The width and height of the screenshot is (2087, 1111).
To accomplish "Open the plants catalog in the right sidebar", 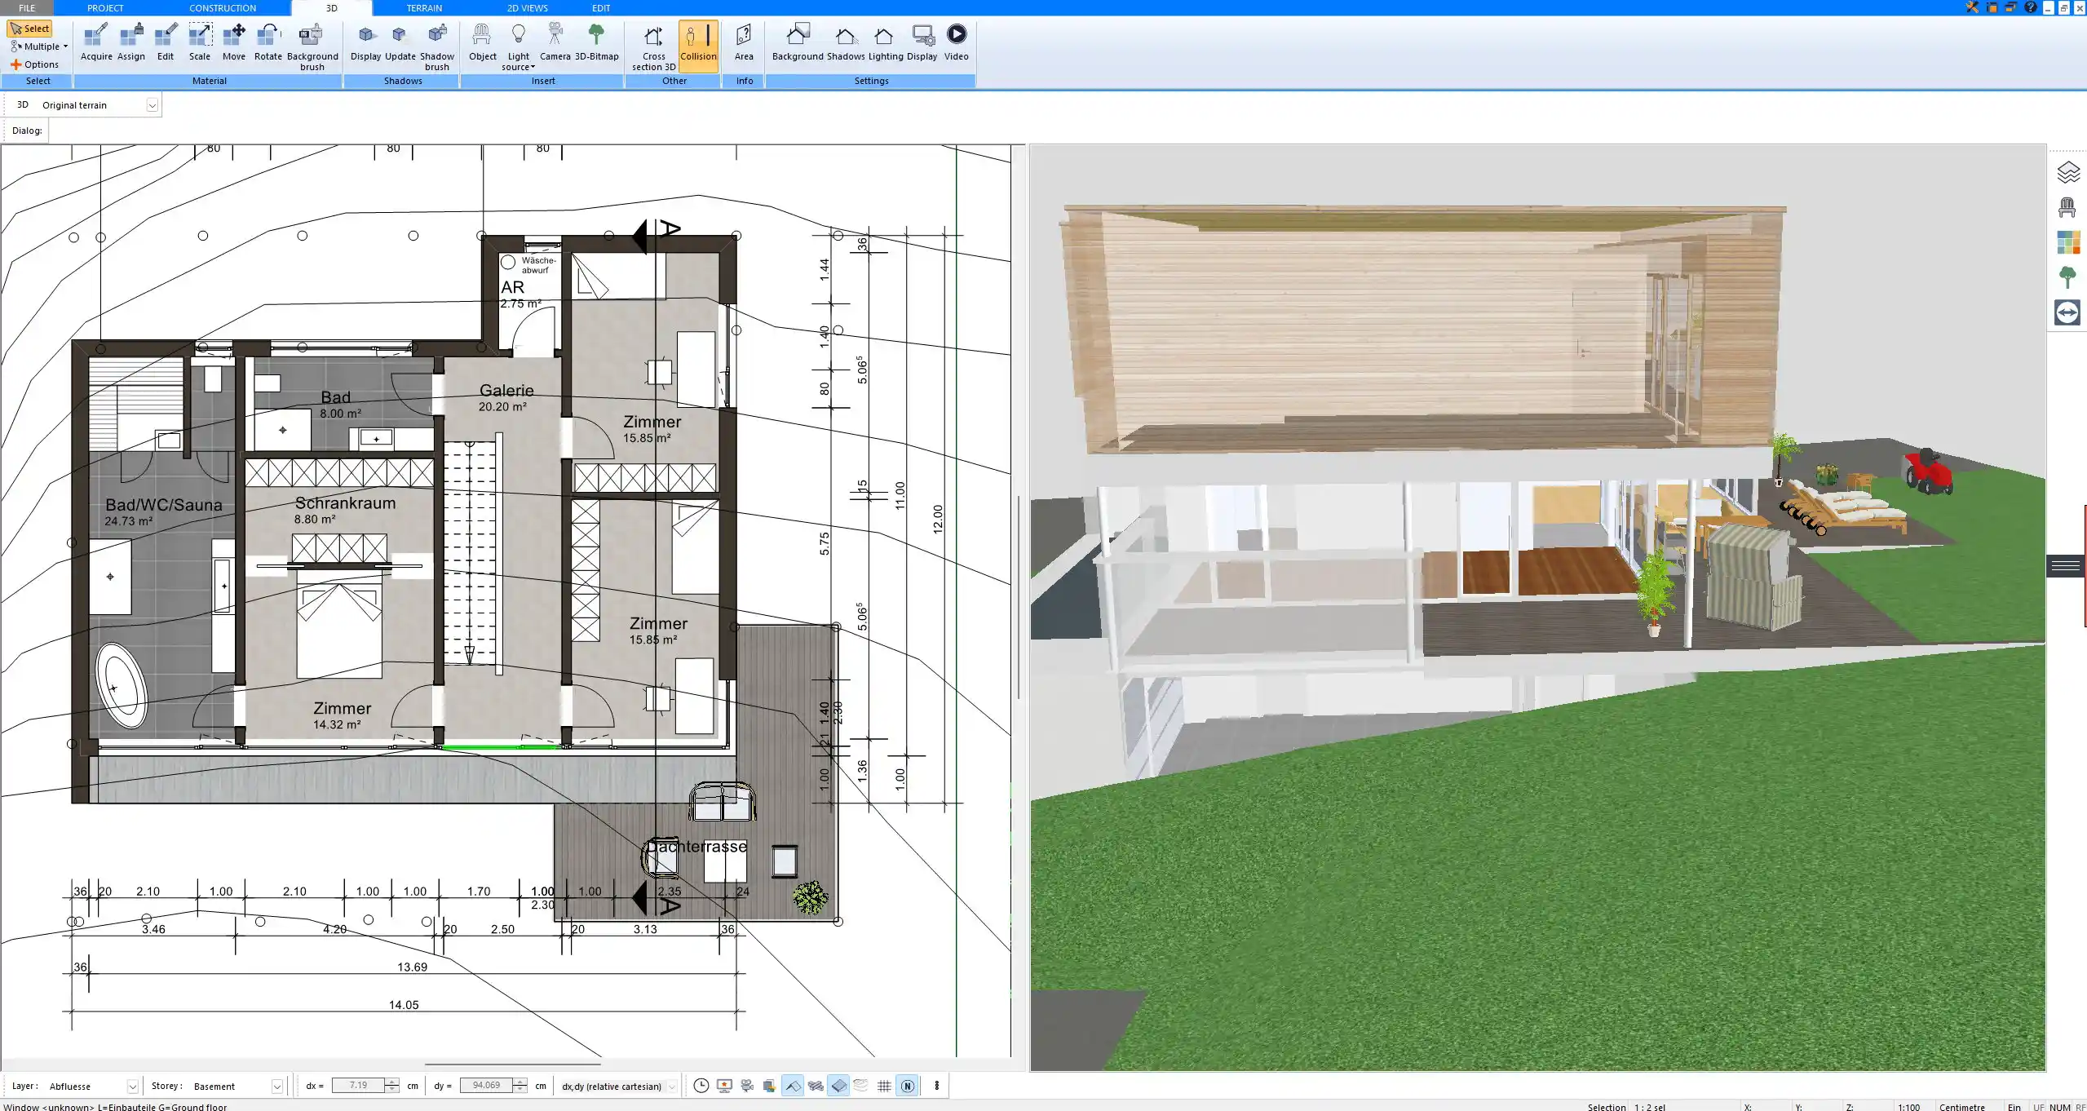I will tap(2069, 277).
